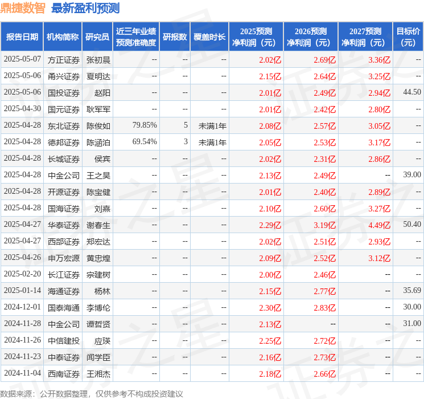Select the 最新盈利预测 heading
The width and height of the screenshot is (424, 399).
(85, 8)
